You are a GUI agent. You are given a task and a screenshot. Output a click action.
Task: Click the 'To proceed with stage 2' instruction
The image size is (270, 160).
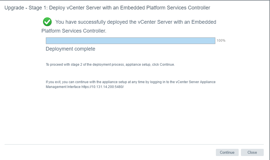point(110,65)
